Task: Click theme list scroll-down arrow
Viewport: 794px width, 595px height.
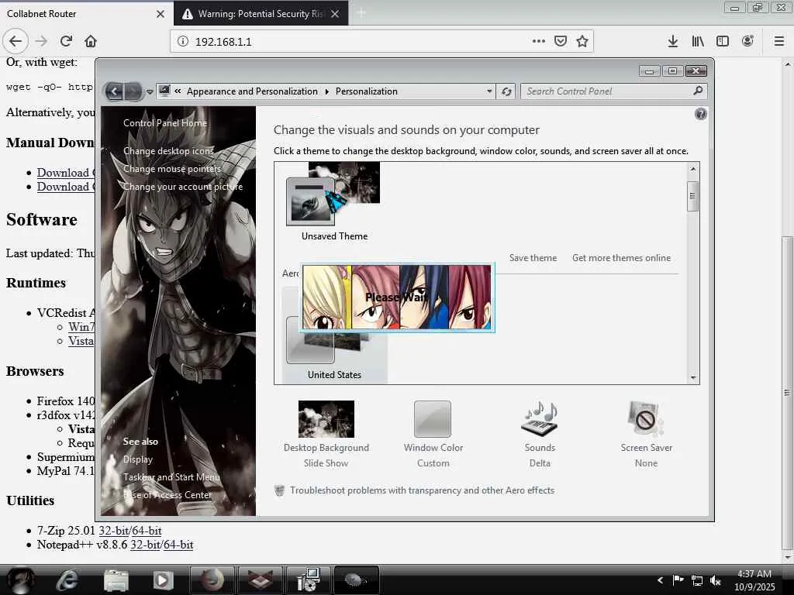Action: coord(692,378)
